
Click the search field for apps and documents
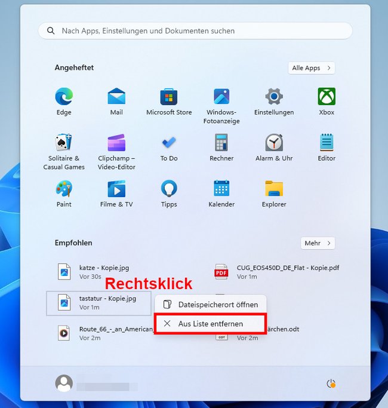coord(195,30)
